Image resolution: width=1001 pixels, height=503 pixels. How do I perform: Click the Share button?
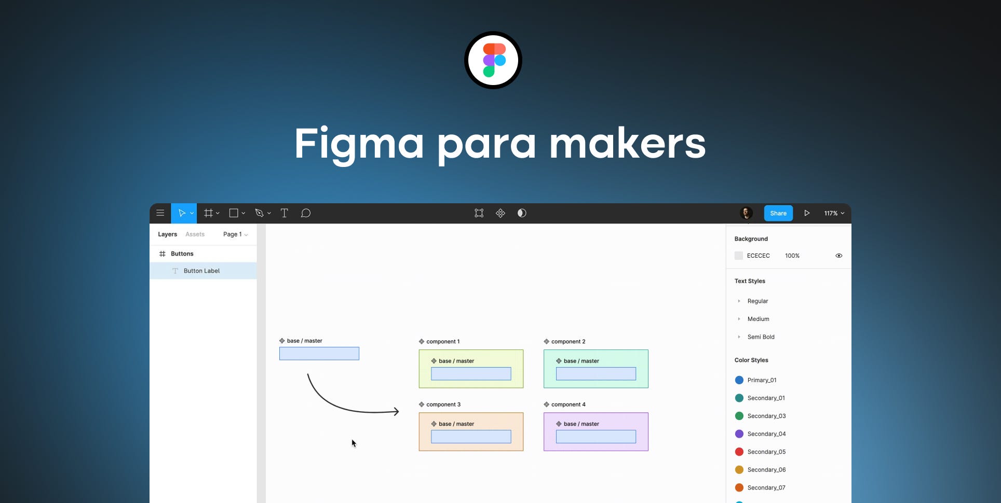click(778, 213)
